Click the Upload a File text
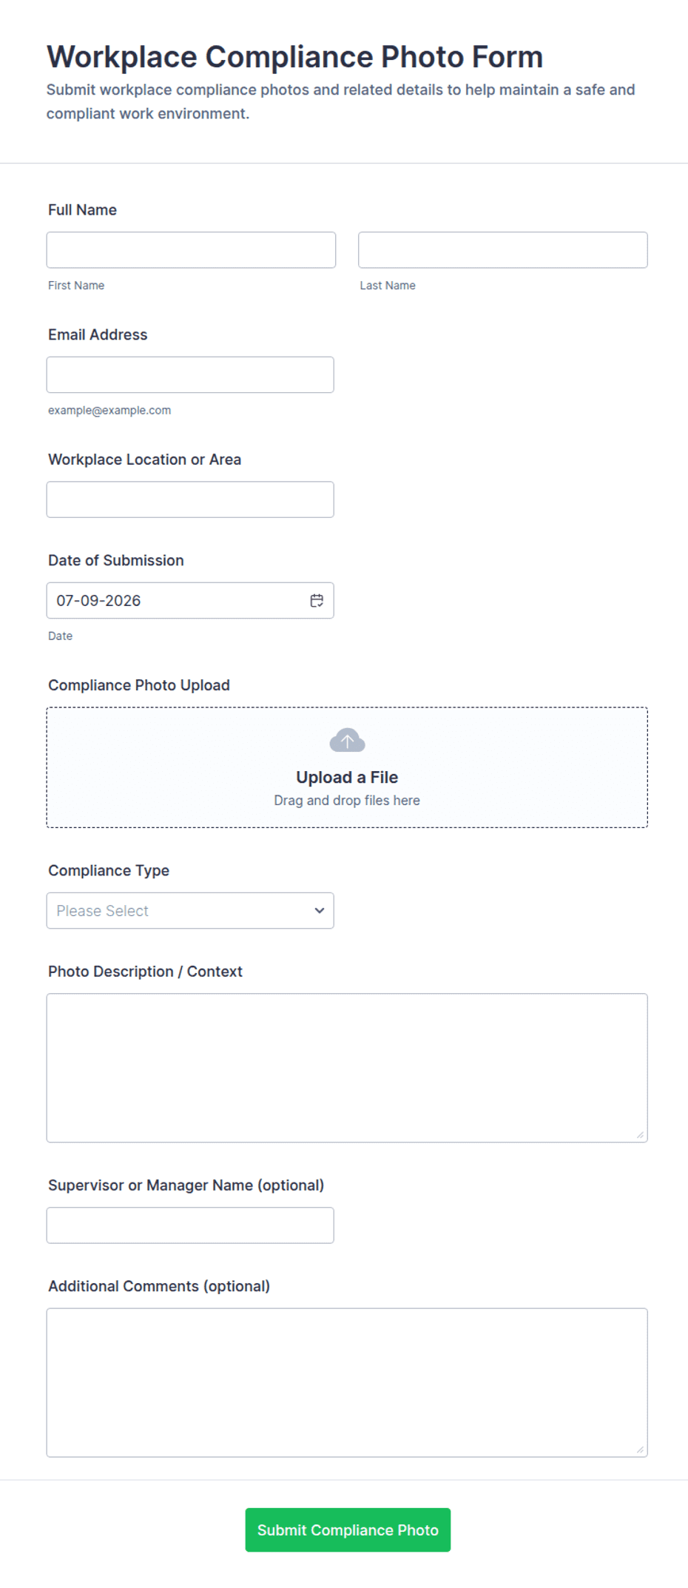 click(347, 777)
